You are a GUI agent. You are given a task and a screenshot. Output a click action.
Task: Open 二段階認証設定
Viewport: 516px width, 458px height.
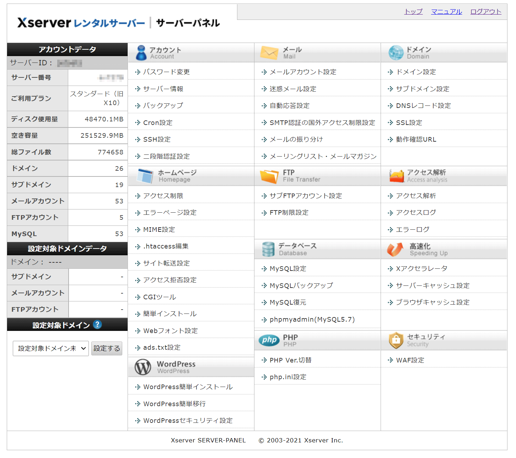(166, 156)
